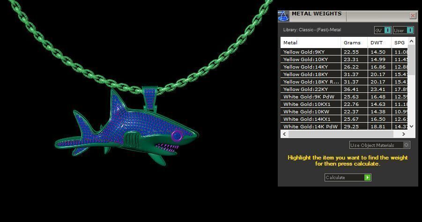This screenshot has width=422, height=222.
Task: Select Yellow Gold:18KY row
Action: click(344, 74)
